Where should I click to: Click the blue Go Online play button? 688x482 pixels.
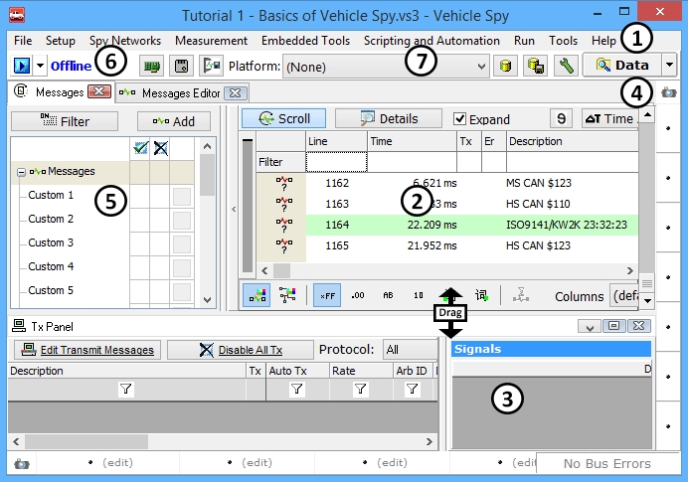click(x=22, y=66)
